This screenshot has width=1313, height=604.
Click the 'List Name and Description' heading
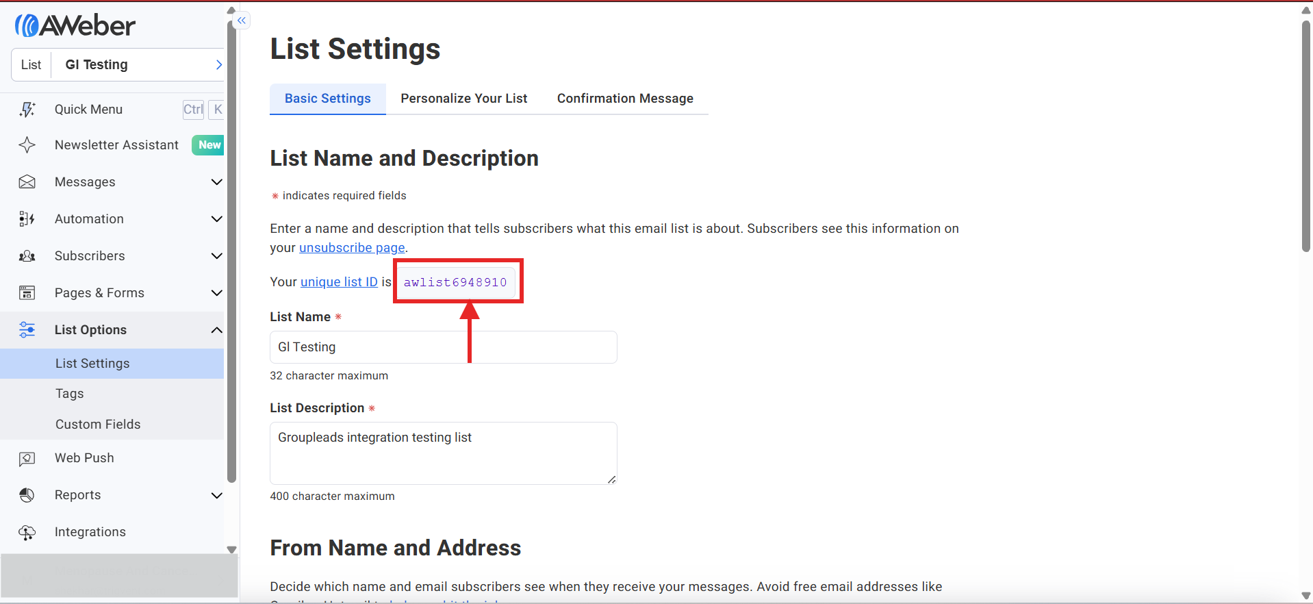405,158
